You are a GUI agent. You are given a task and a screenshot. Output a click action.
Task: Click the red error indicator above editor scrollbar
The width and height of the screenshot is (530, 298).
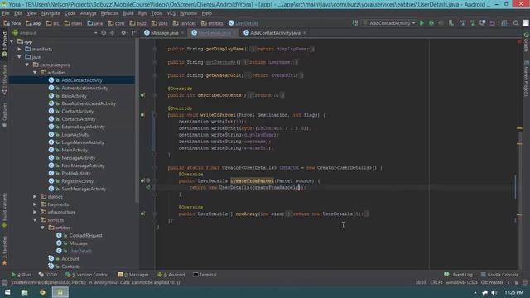[519, 41]
